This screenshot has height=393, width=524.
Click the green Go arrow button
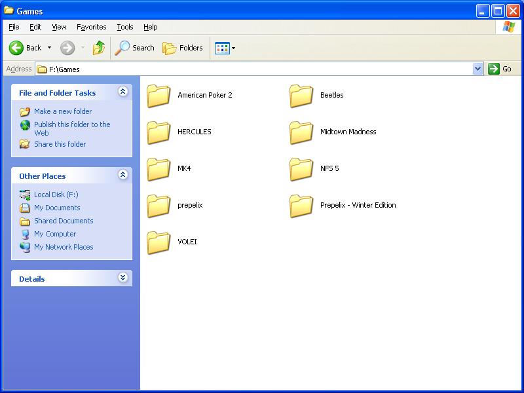494,69
